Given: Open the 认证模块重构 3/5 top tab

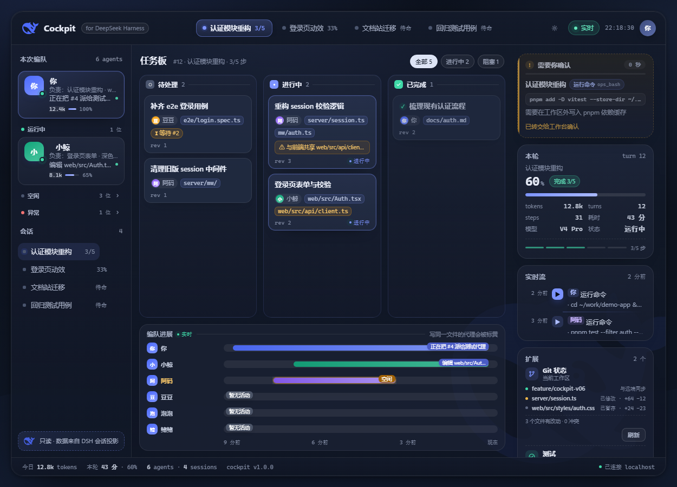Looking at the screenshot, I should coord(234,28).
